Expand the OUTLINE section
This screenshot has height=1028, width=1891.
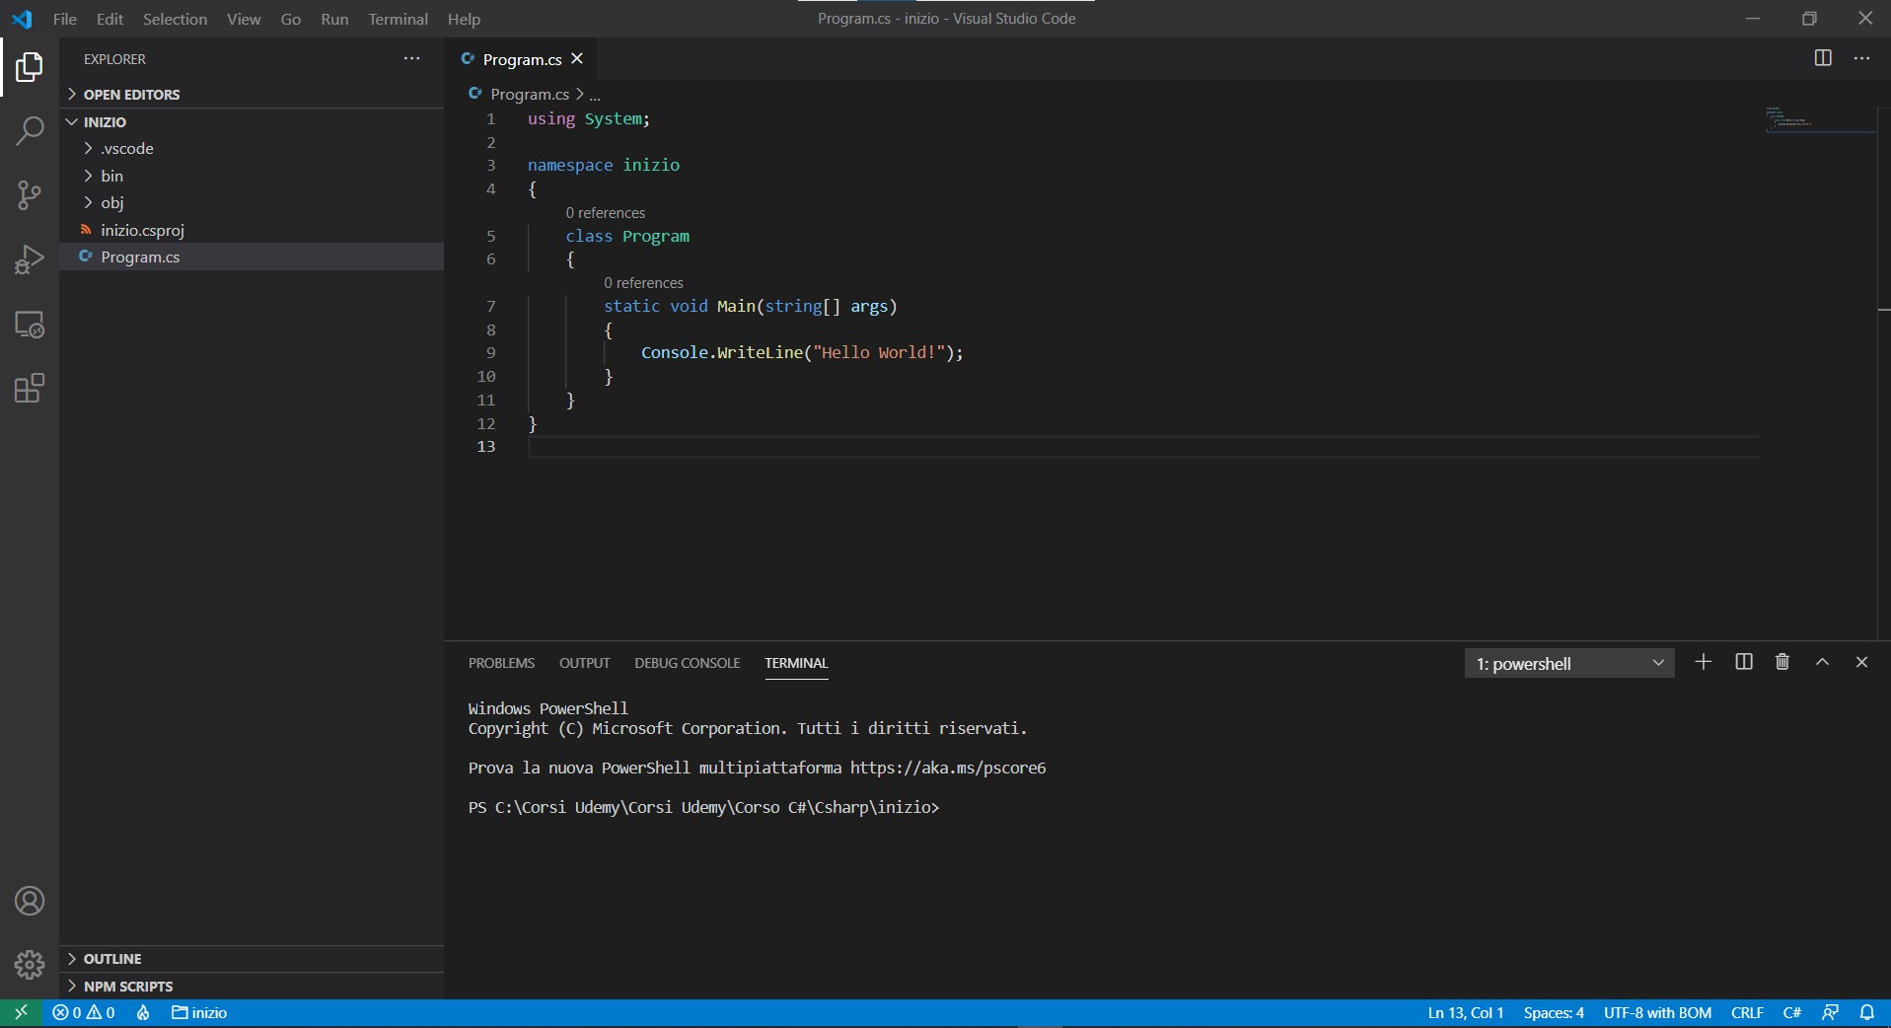point(112,959)
